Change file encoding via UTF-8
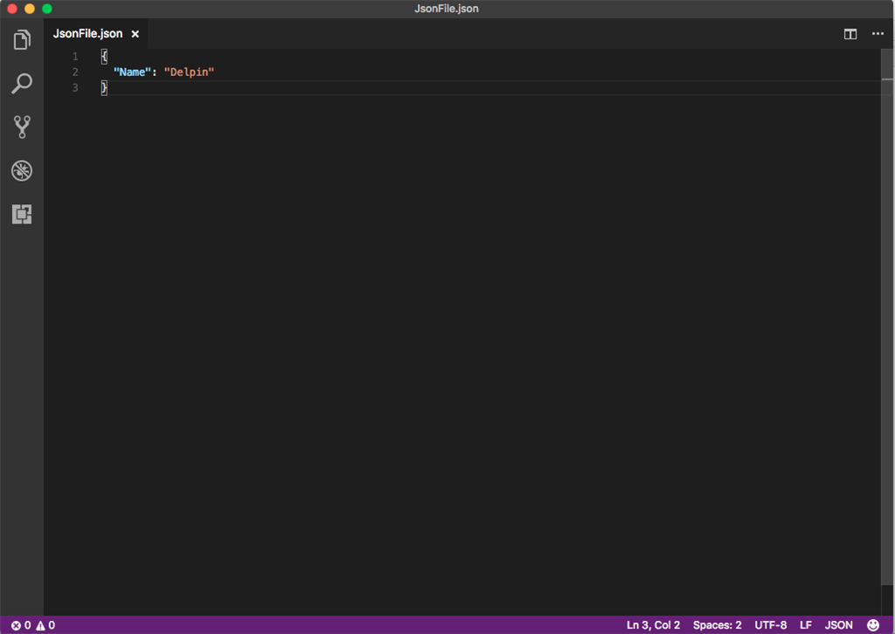The image size is (895, 634). pos(771,625)
